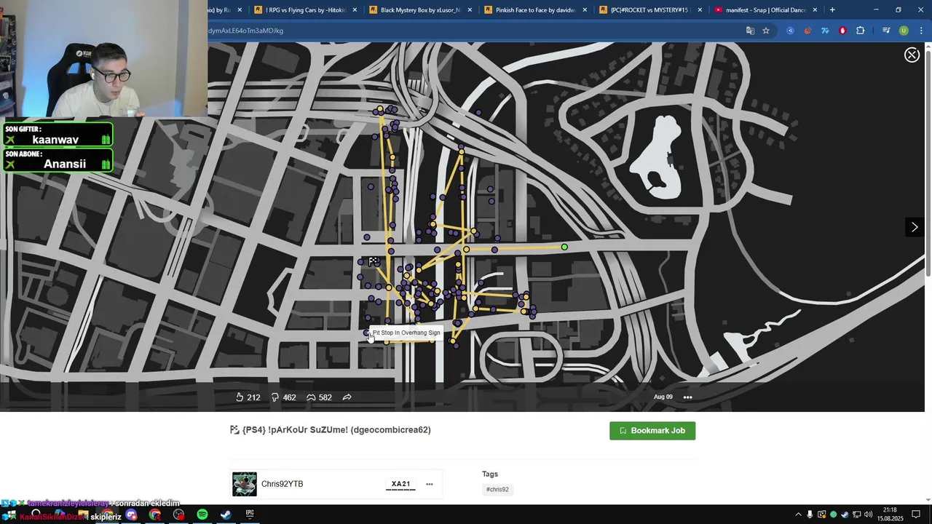932x524 pixels.
Task: Open the second Chrome taskbar icon
Action: 155,515
